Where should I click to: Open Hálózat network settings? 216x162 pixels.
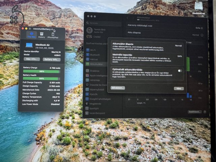click(x=92, y=59)
